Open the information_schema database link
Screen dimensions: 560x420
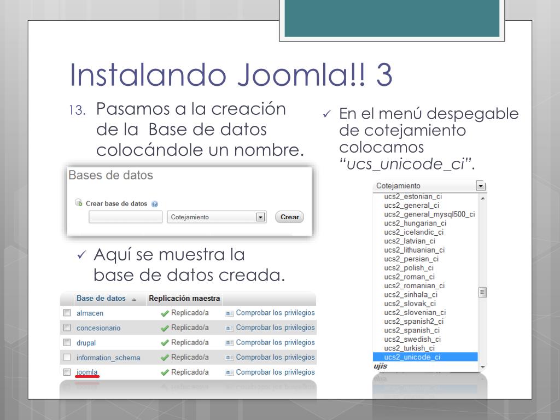tap(108, 358)
